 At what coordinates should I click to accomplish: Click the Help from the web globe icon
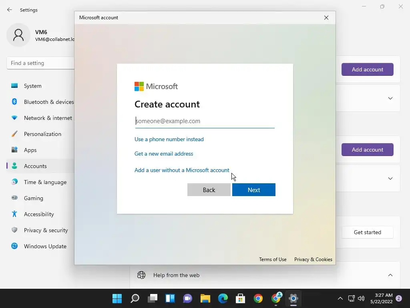141,275
